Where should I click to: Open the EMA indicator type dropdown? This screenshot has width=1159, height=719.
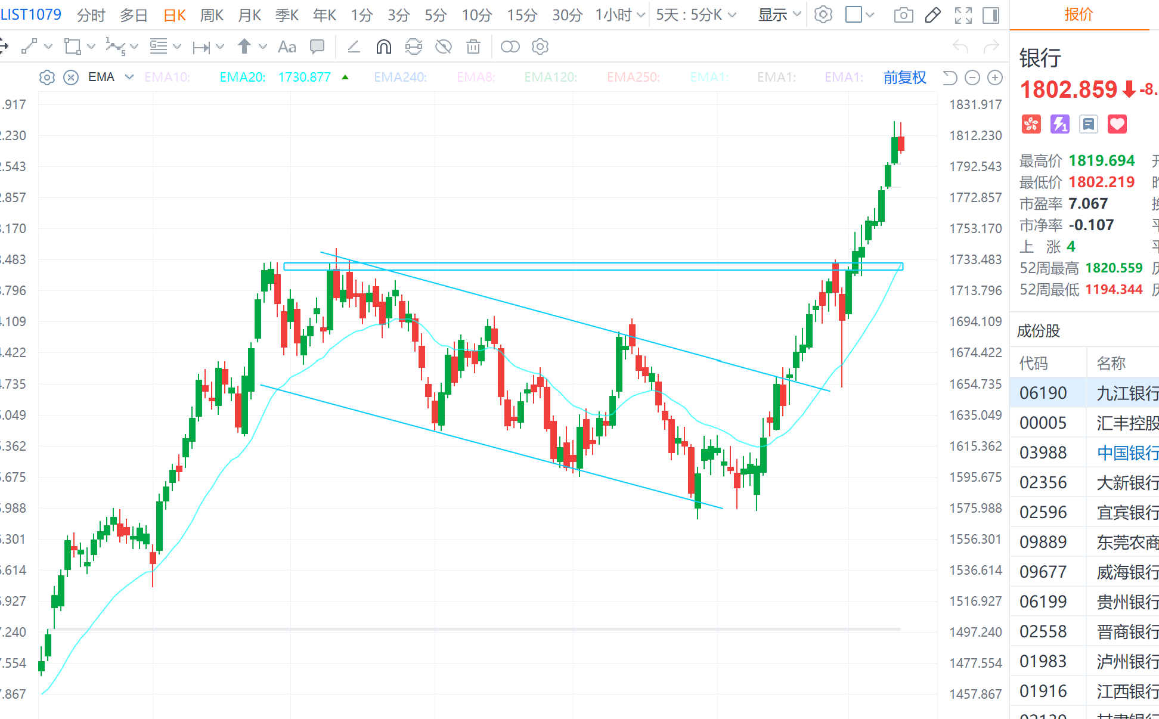point(129,78)
